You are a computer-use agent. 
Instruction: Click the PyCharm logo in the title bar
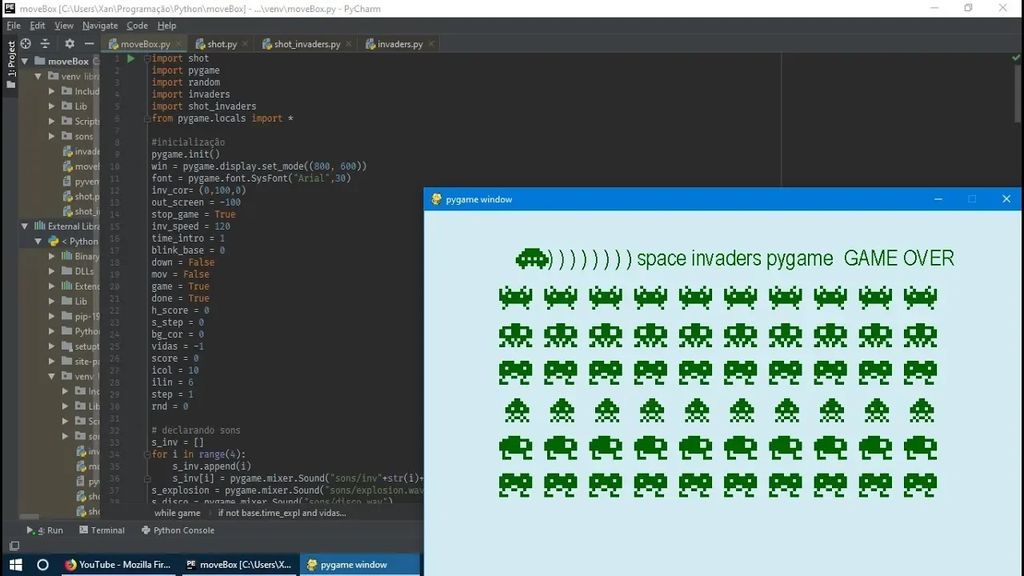click(10, 9)
